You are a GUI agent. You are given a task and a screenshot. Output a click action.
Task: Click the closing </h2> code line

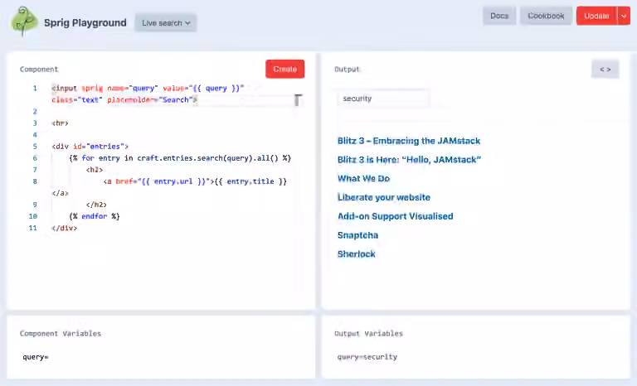(x=96, y=205)
